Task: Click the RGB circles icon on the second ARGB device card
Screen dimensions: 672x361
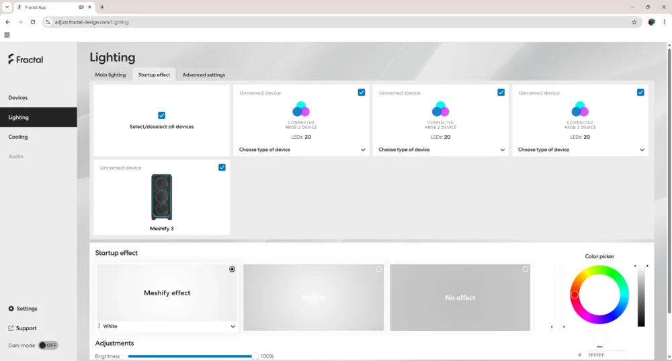Action: [441, 109]
